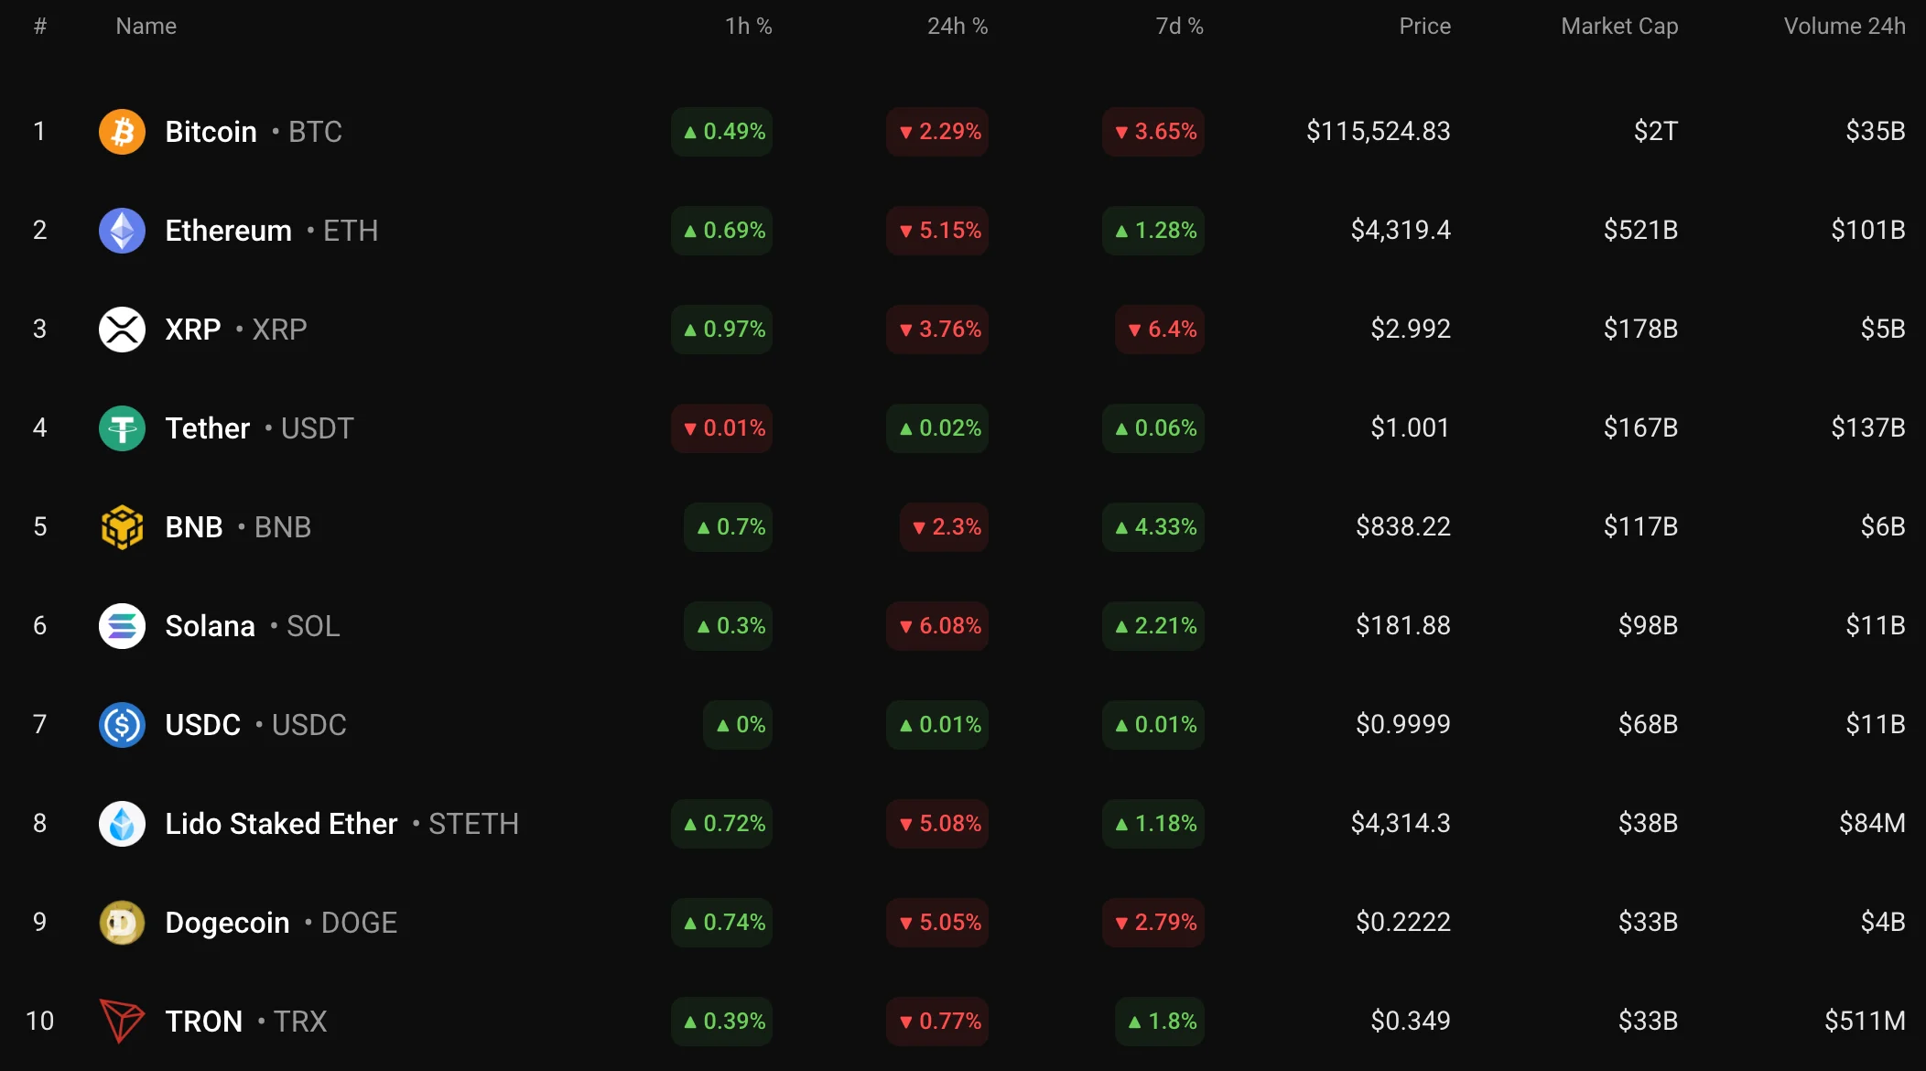Click Bitcoin's 24h change badge 2.29%
The height and width of the screenshot is (1071, 1926).
(938, 132)
